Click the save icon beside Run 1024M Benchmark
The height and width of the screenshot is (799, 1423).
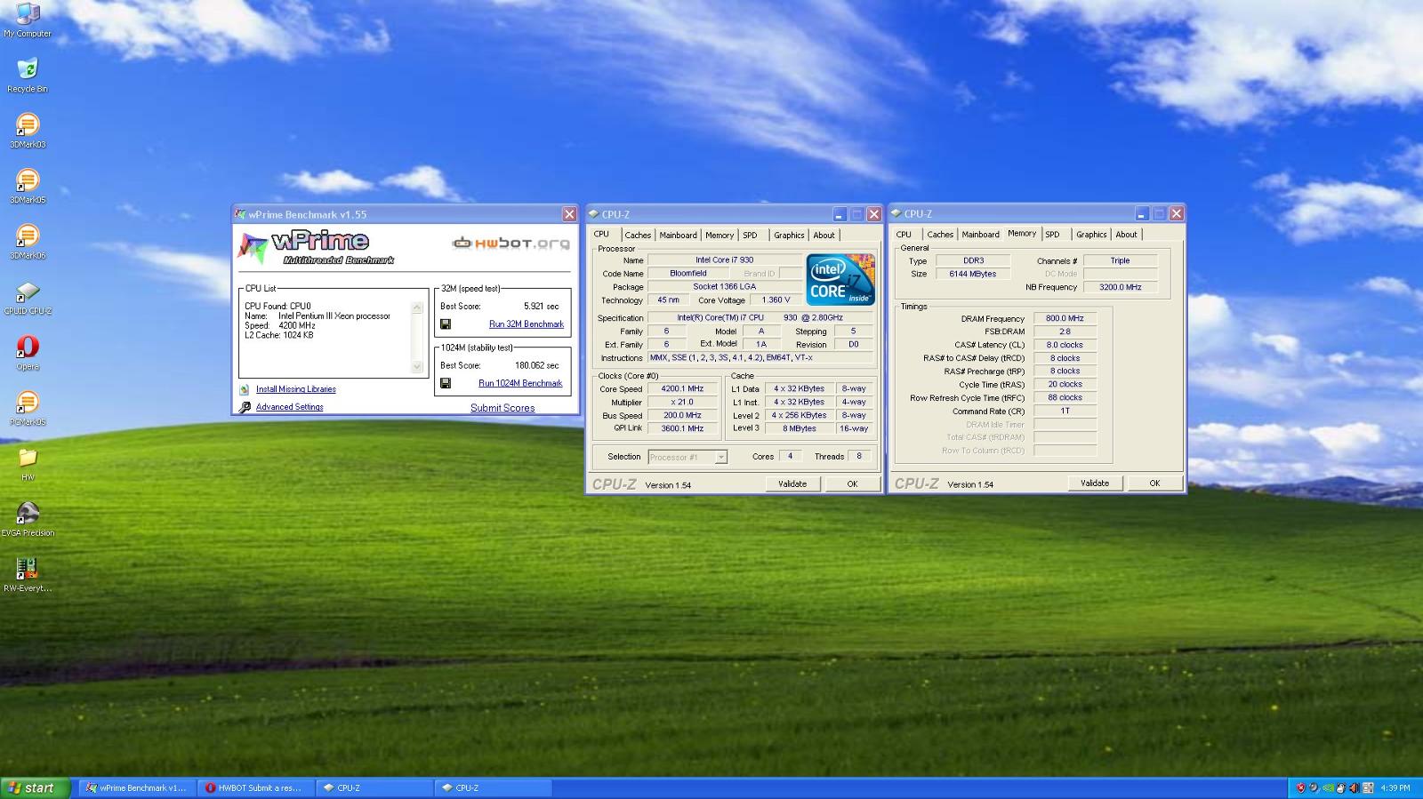pyautogui.click(x=446, y=383)
